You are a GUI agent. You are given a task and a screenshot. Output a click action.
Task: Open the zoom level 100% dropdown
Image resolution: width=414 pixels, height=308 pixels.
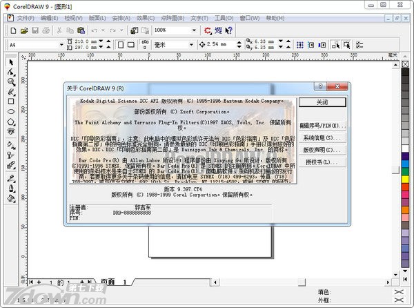tap(194, 30)
